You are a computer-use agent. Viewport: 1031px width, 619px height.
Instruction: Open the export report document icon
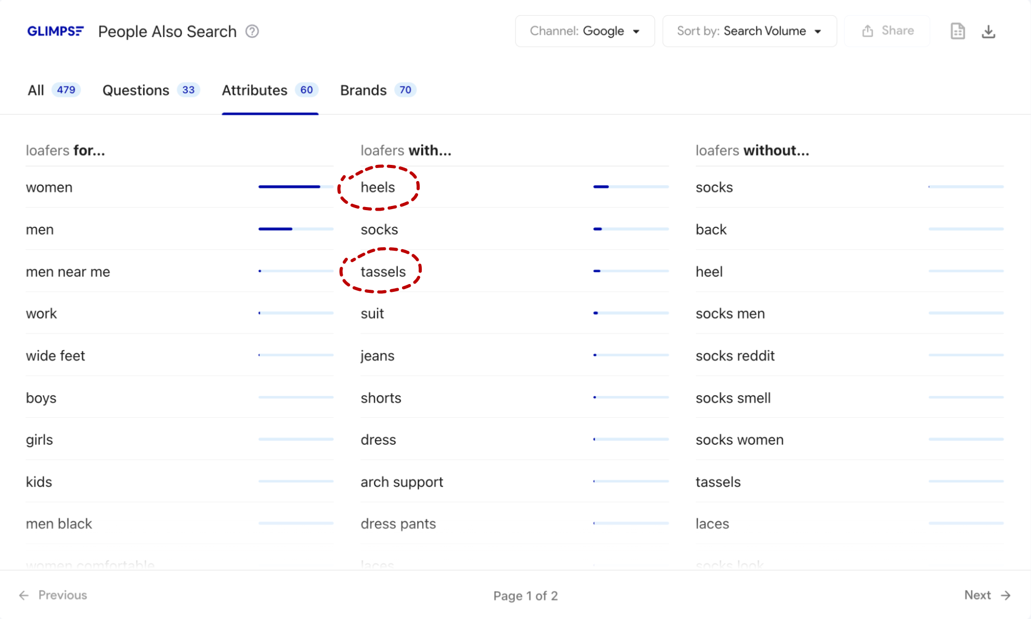click(x=958, y=31)
